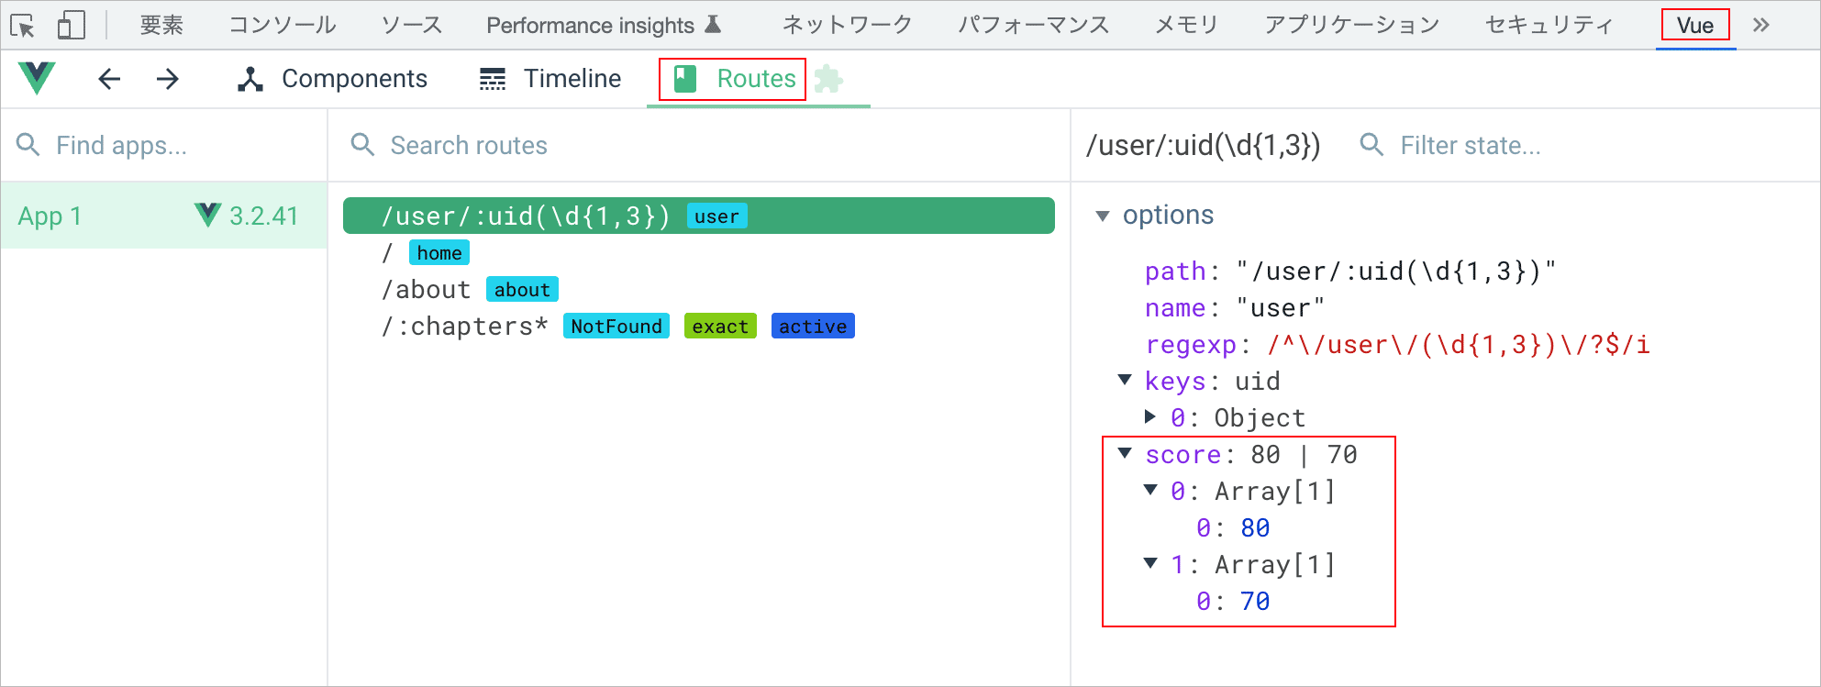This screenshot has height=687, width=1821.
Task: Collapse the score: 80 | 70 node
Action: tap(1125, 454)
